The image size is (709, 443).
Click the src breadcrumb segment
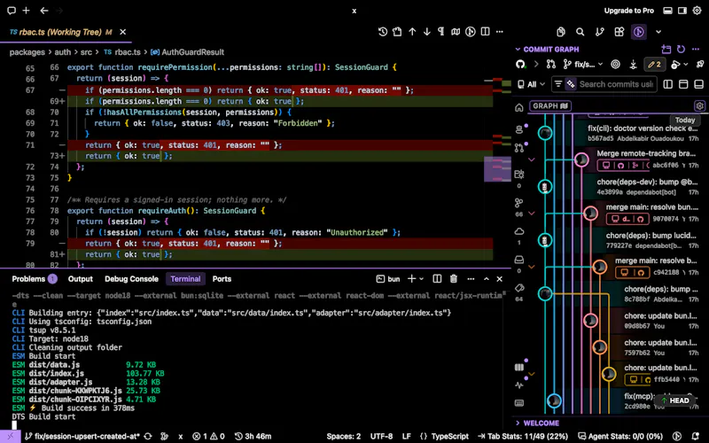86,52
